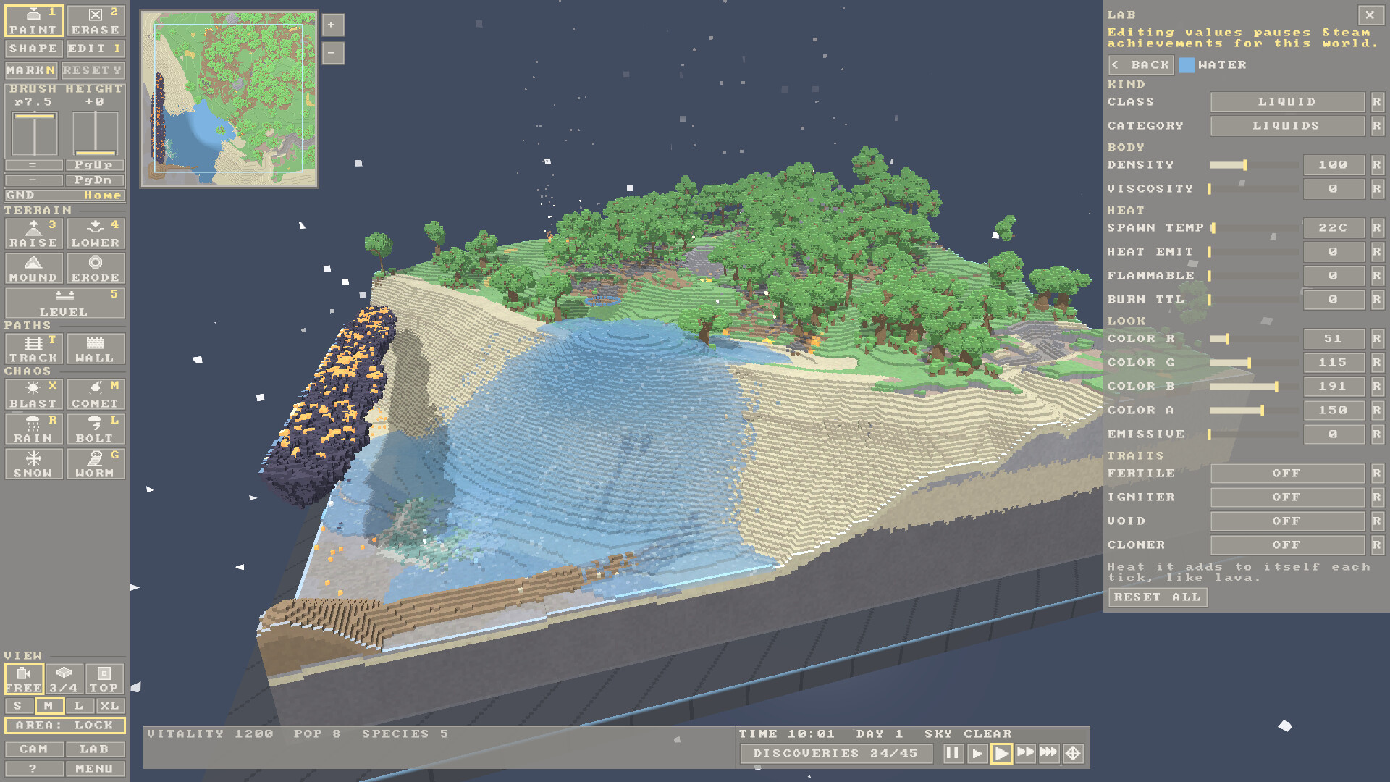This screenshot has width=1390, height=782.
Task: Toggle the Cloner trait
Action: click(1287, 545)
